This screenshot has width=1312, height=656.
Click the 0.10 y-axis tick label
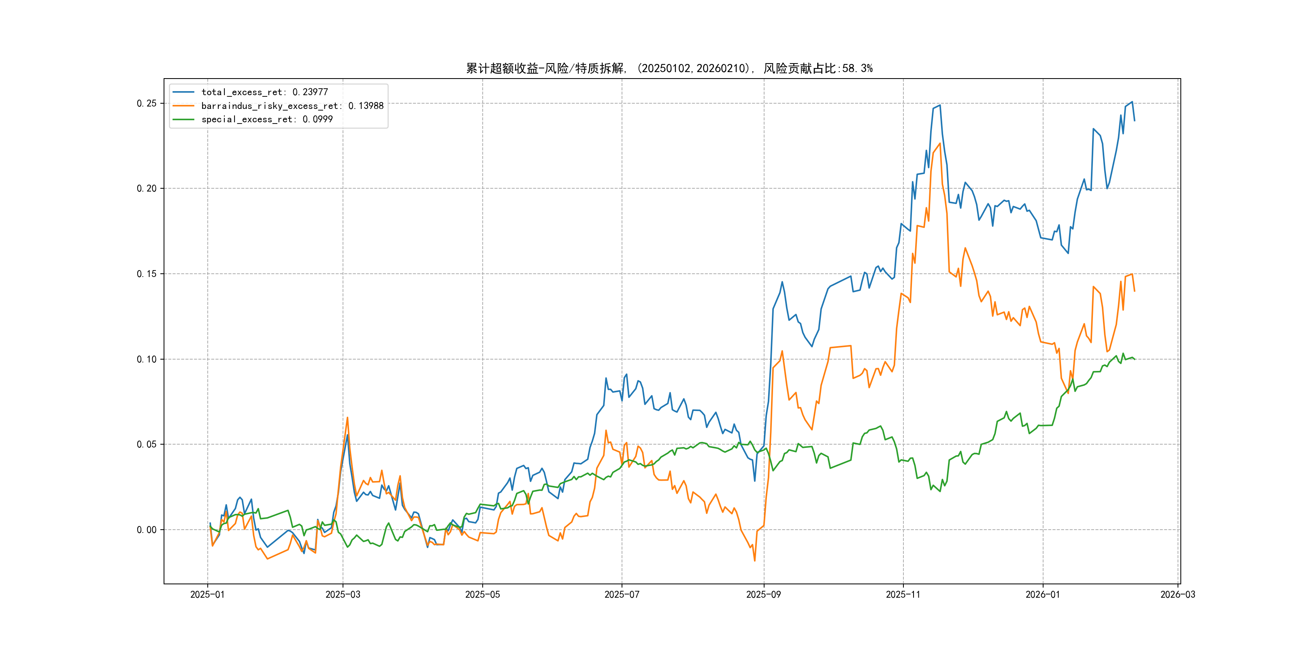147,359
